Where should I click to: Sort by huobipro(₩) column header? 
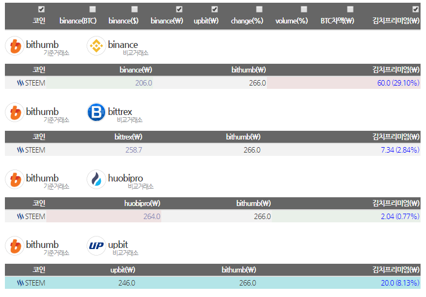point(142,203)
